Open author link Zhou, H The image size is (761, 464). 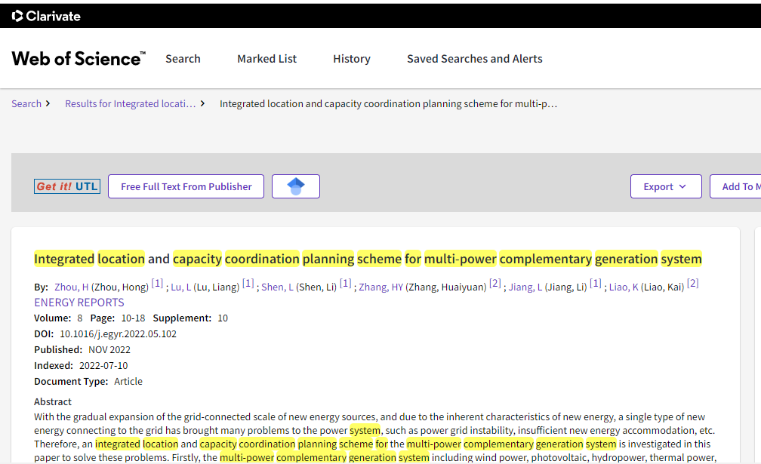[x=71, y=287]
